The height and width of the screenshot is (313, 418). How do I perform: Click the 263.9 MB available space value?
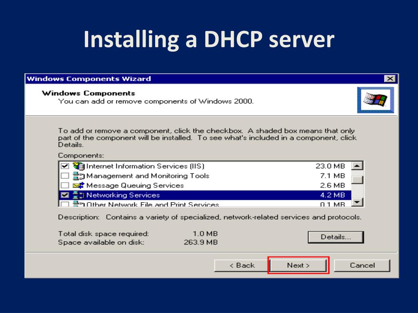[x=201, y=242]
